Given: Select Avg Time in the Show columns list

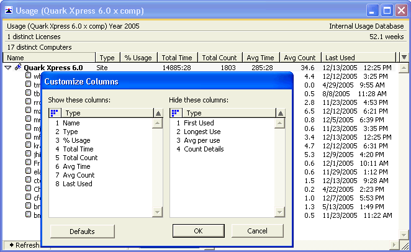Looking at the screenshot, I should click(x=76, y=166).
